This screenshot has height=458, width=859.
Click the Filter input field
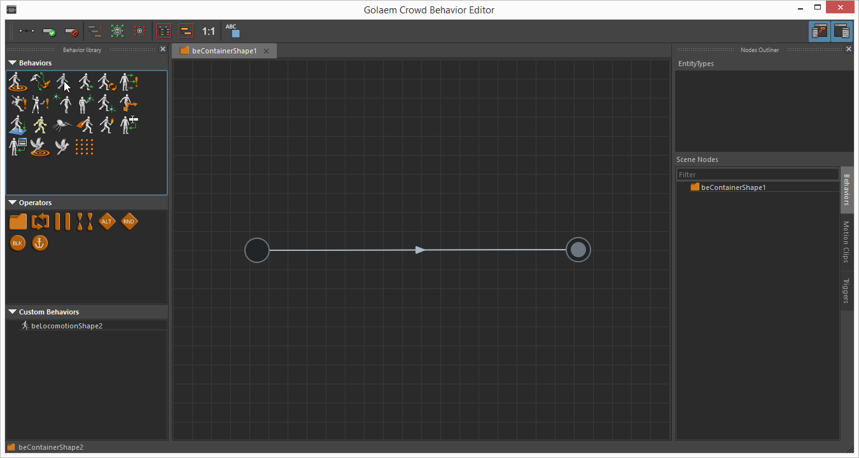[758, 175]
